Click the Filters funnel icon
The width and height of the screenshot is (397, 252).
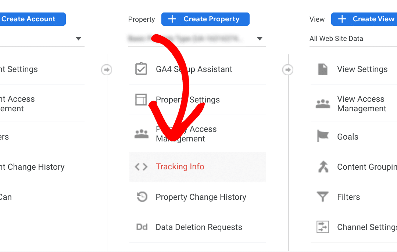pos(322,197)
